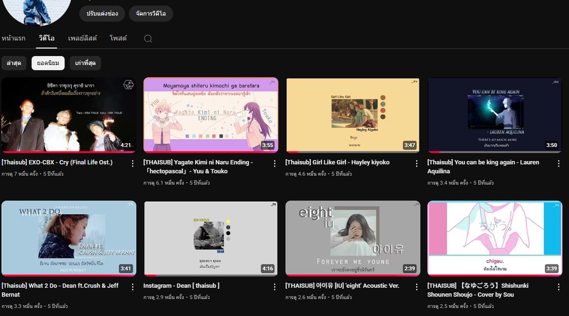
Task: Open the You can be king again thumbnail
Action: click(x=494, y=115)
